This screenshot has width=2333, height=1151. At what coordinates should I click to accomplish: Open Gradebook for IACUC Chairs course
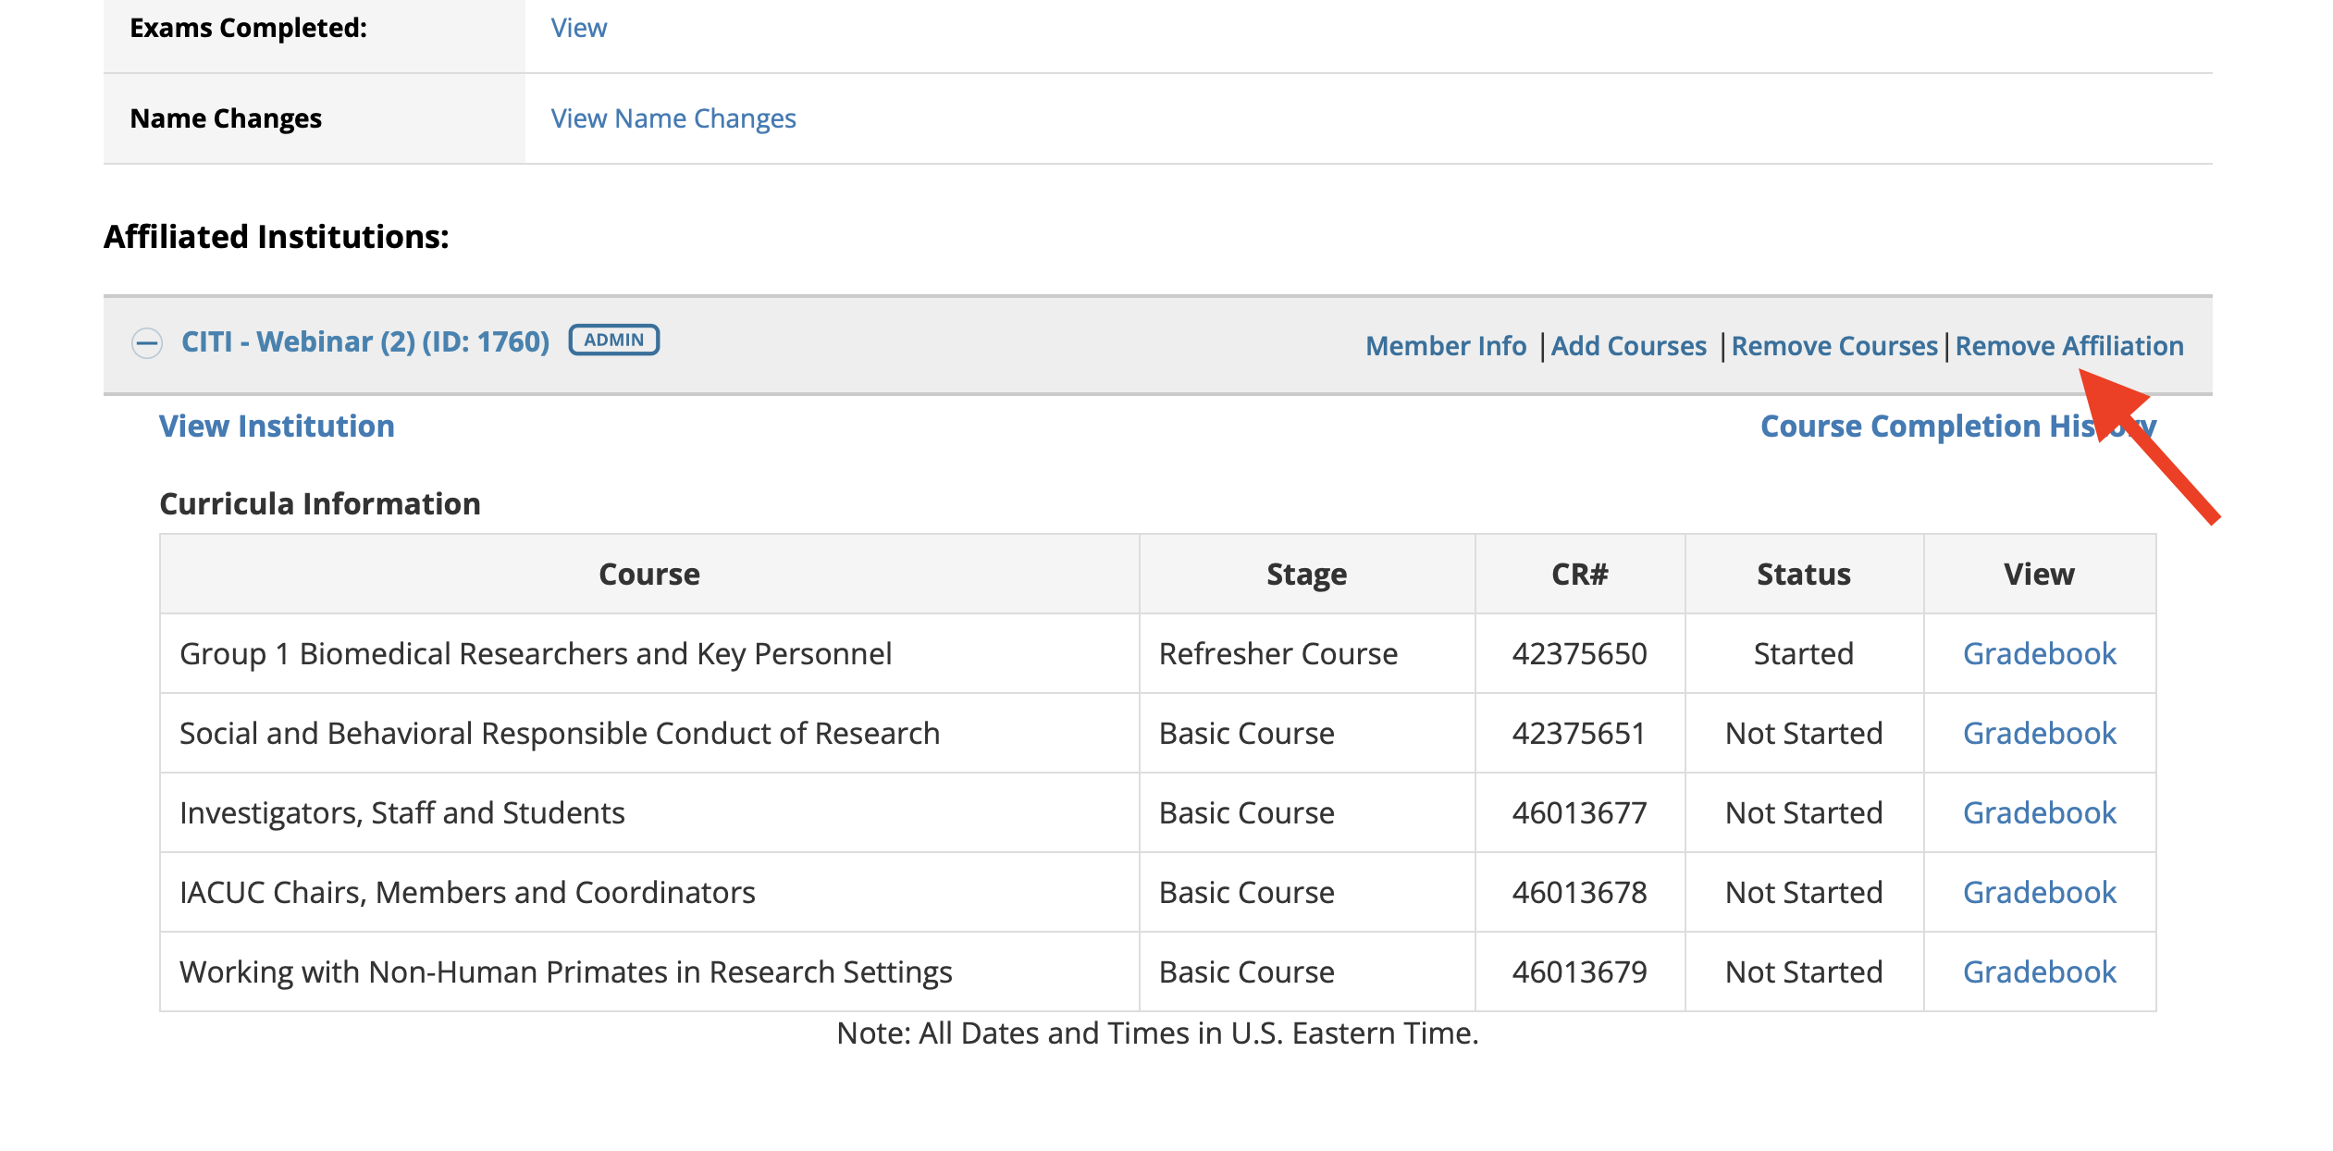2040,892
